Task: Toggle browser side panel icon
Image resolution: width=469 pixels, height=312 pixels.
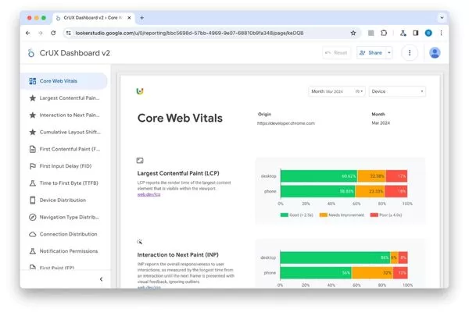Action: (416, 33)
